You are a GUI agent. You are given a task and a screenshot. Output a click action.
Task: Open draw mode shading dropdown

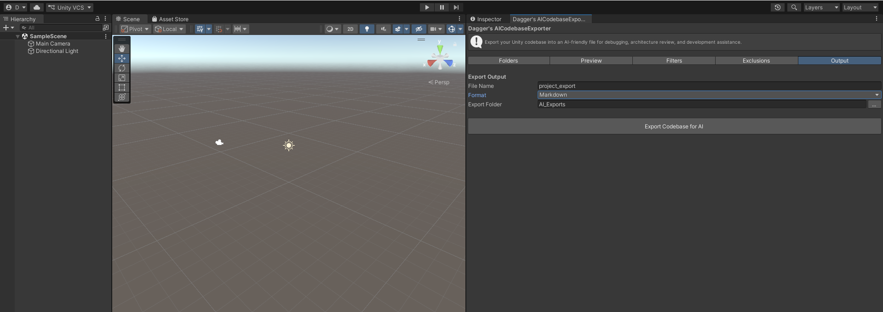333,29
